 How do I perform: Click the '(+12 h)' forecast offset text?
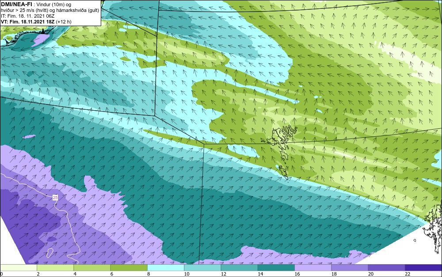tap(64, 22)
